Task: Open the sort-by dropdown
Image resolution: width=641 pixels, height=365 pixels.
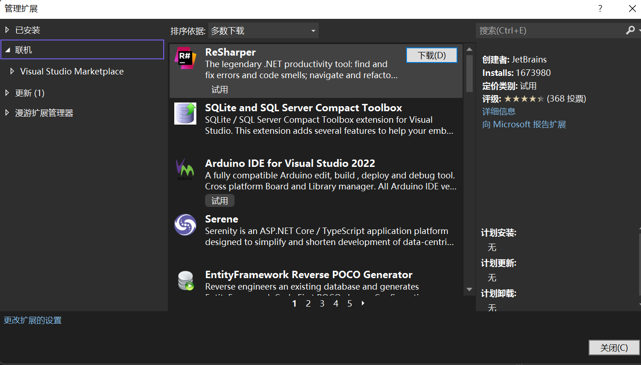Action: click(263, 31)
